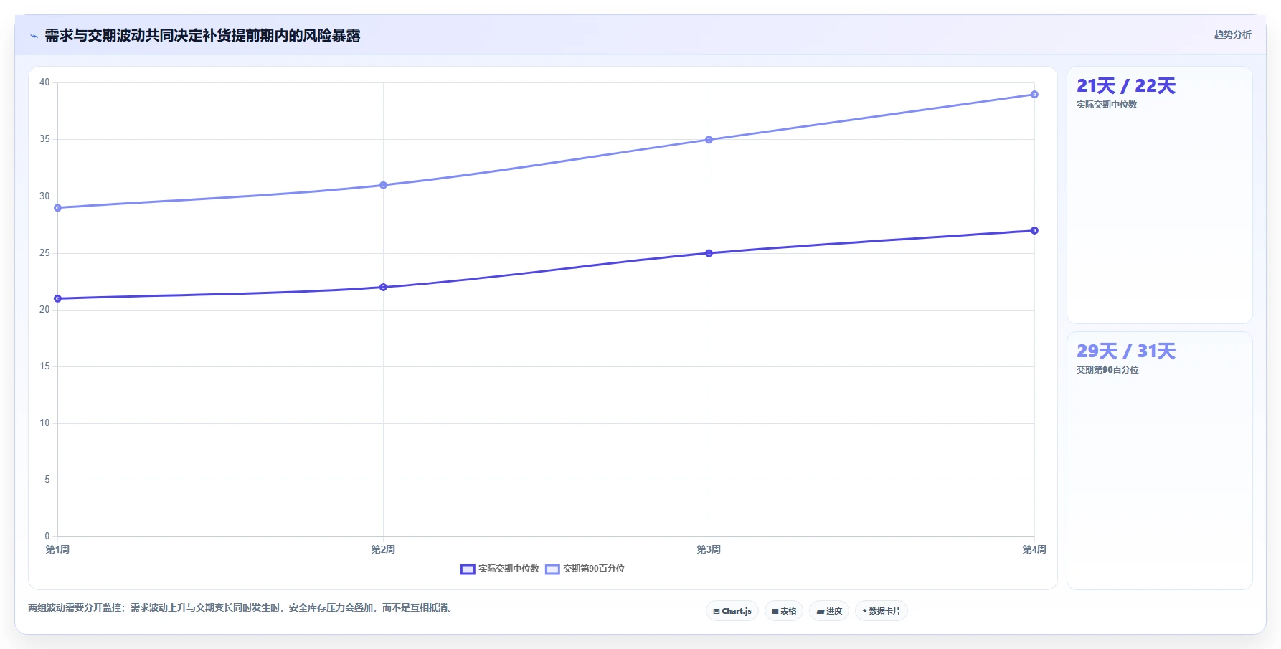The image size is (1281, 649).
Task: Click the y-axis value 40
Action: (44, 82)
